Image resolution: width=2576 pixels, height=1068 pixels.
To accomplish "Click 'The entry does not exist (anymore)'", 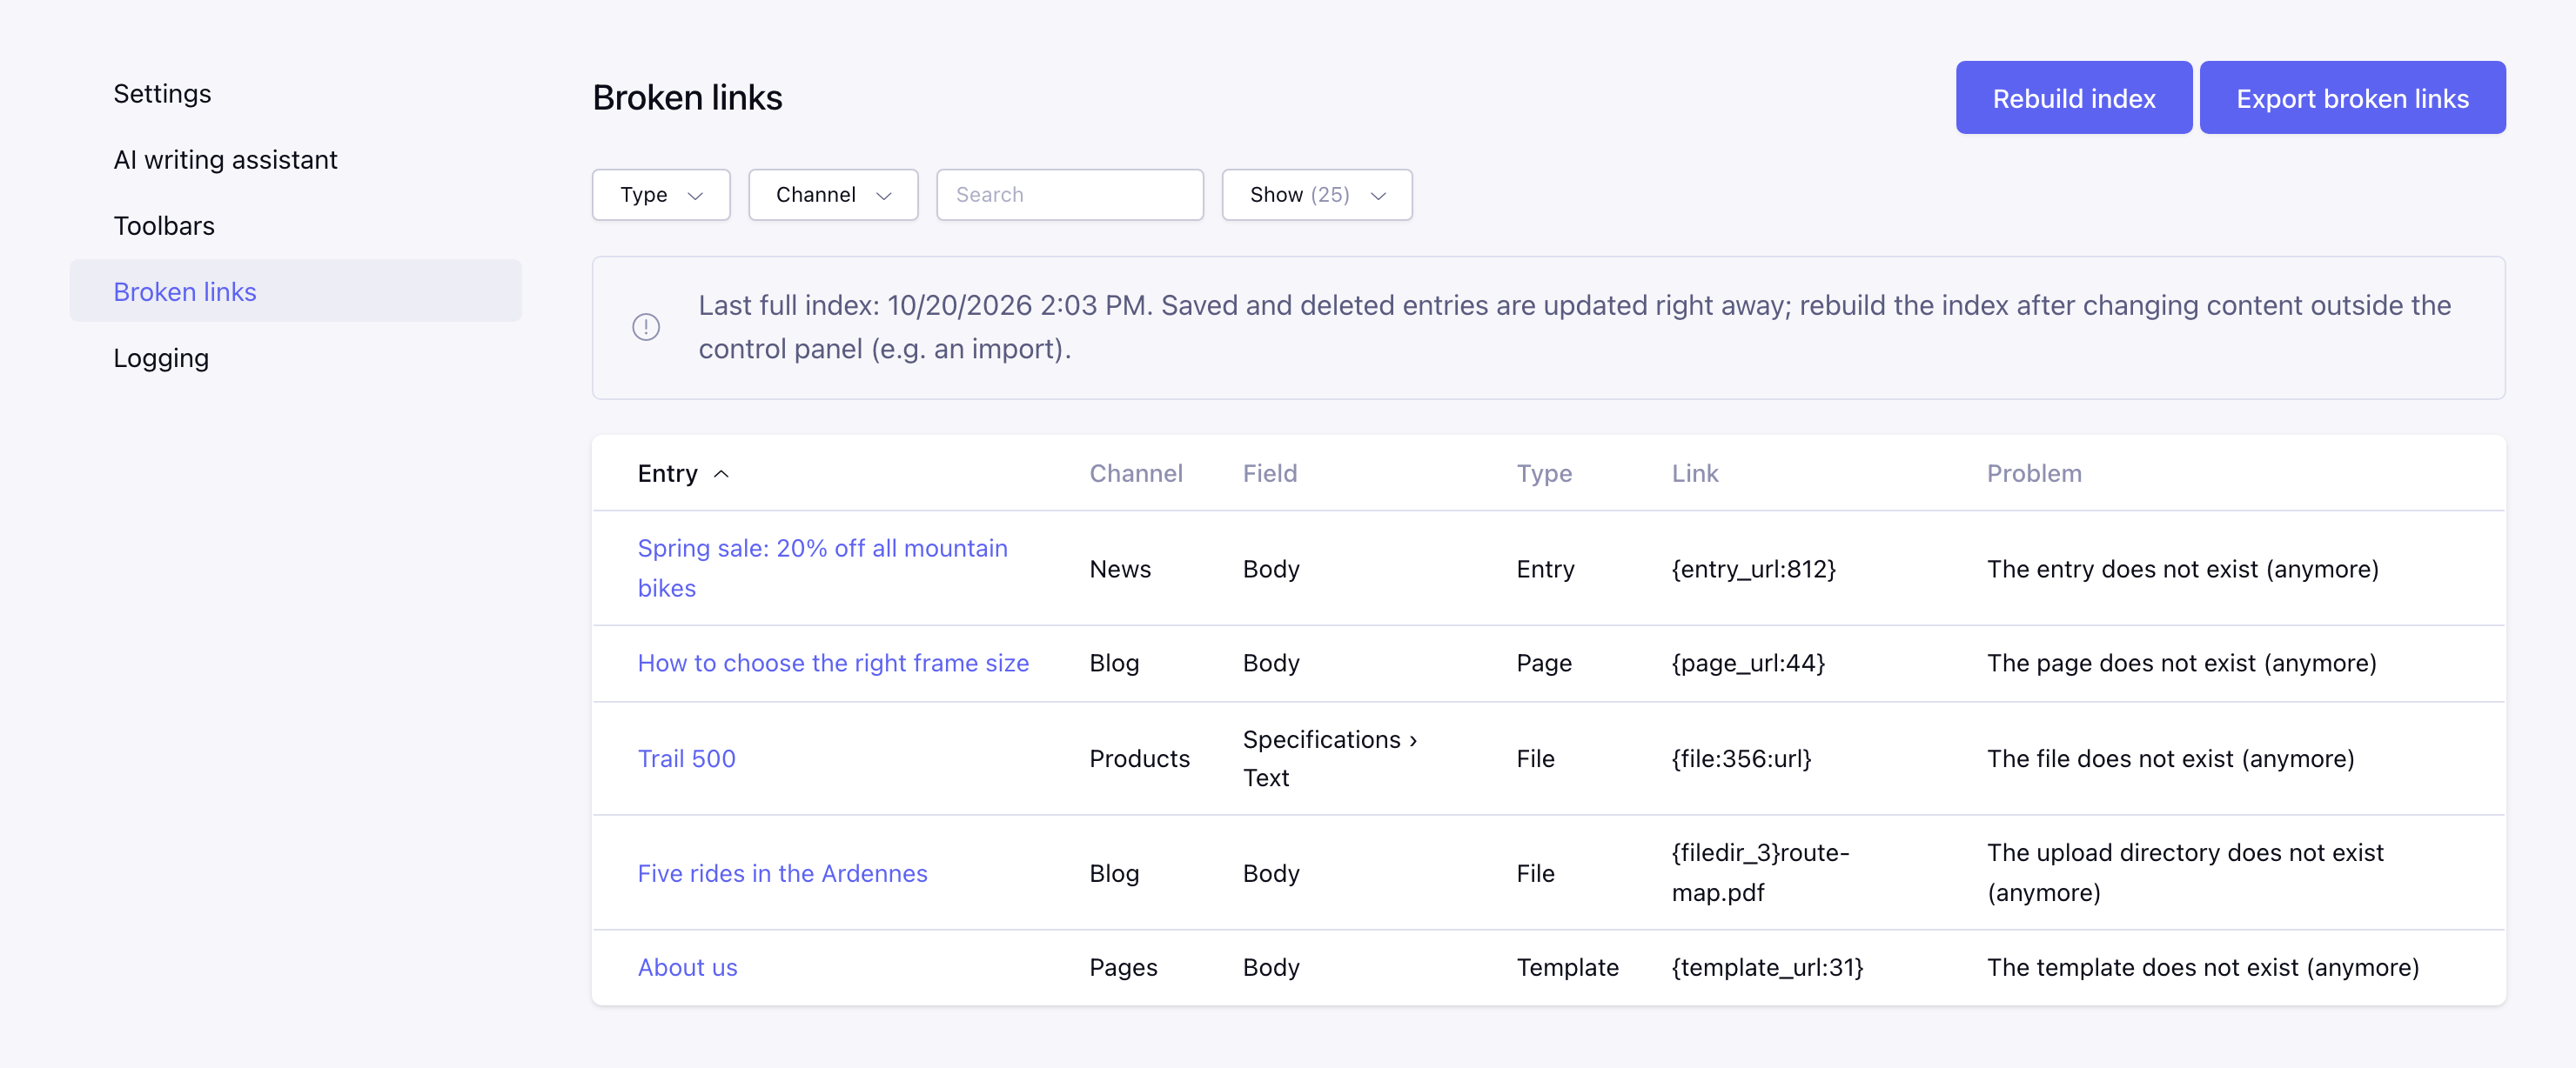I will tap(2183, 570).
